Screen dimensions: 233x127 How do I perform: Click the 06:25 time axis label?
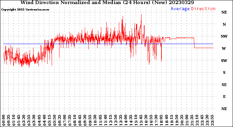[59, 120]
